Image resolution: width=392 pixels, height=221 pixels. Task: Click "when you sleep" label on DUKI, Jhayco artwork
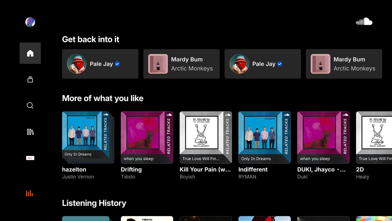(x=315, y=159)
